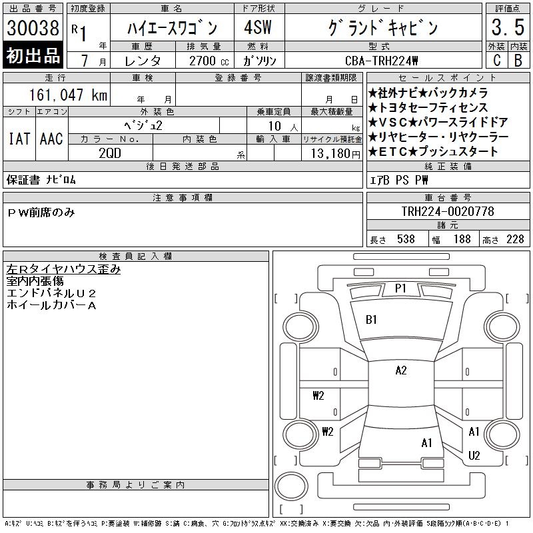
Task: Click the width value 188
Action: tap(462, 239)
